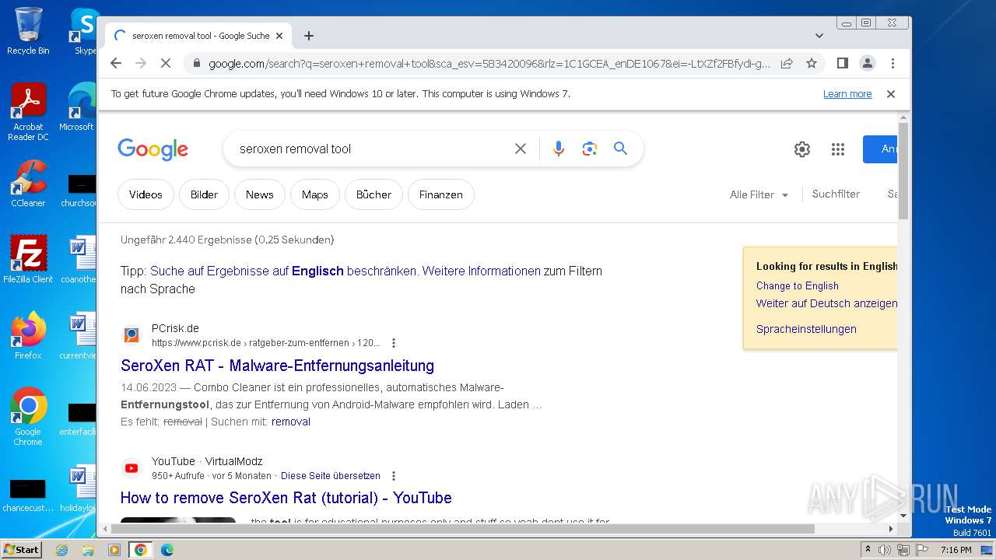Click Suche auf Ergebnisse auf Englisch beschränken
The height and width of the screenshot is (560, 996).
coord(283,271)
